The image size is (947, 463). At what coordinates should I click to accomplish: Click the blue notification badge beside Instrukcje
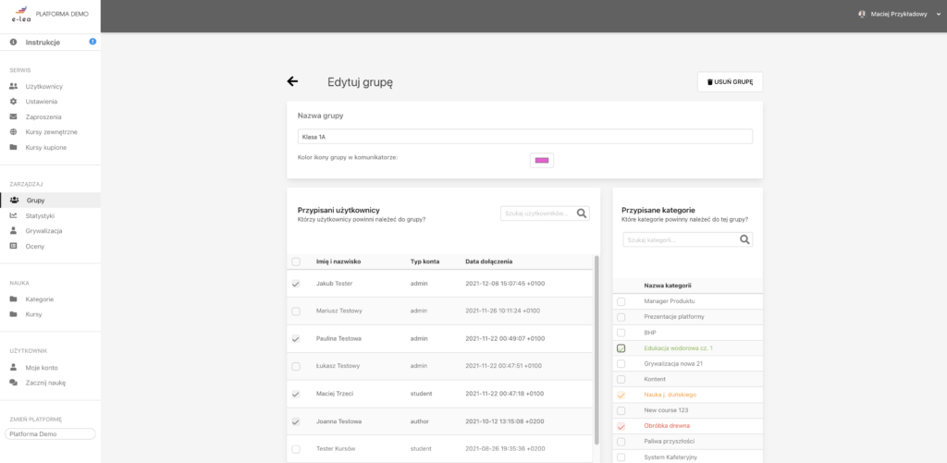[x=92, y=42]
